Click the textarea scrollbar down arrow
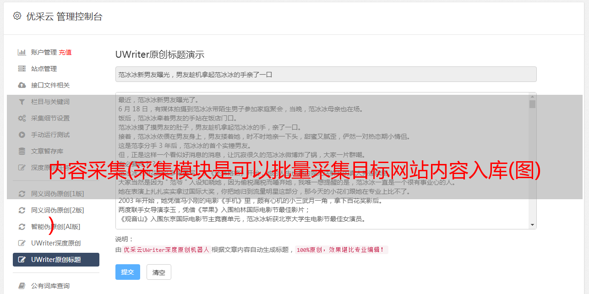Viewport: 589px width, 294px height. [x=532, y=225]
